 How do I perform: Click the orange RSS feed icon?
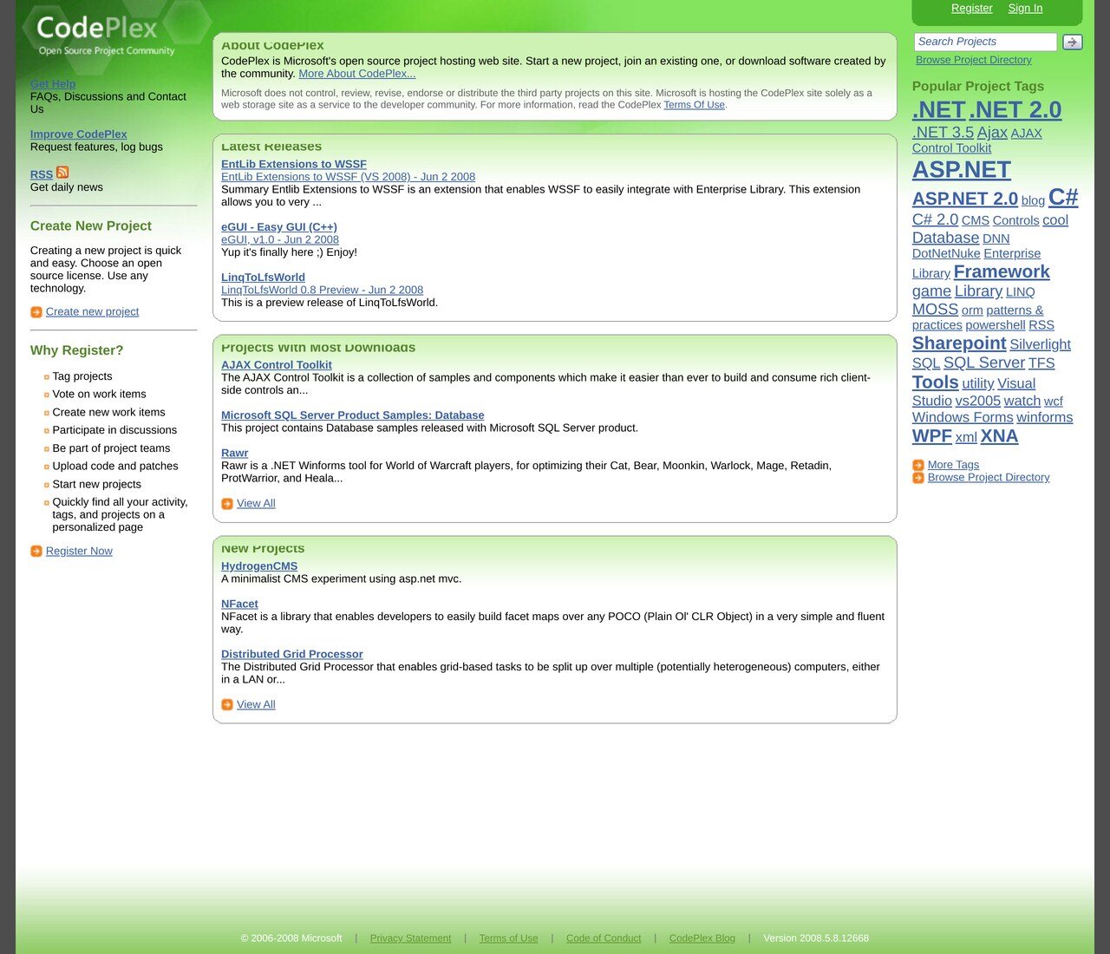62,173
